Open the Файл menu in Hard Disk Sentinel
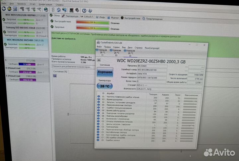The height and width of the screenshot is (161, 239). pos(4,3)
